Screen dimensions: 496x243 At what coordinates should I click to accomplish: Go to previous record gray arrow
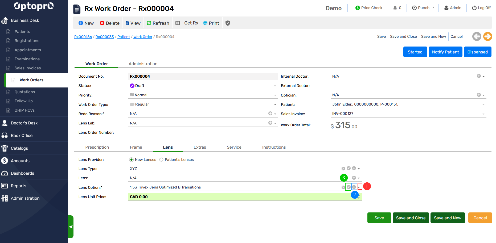pyautogui.click(x=477, y=36)
